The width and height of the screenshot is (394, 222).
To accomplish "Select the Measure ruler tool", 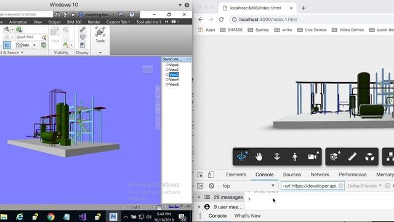I will pos(352,157).
